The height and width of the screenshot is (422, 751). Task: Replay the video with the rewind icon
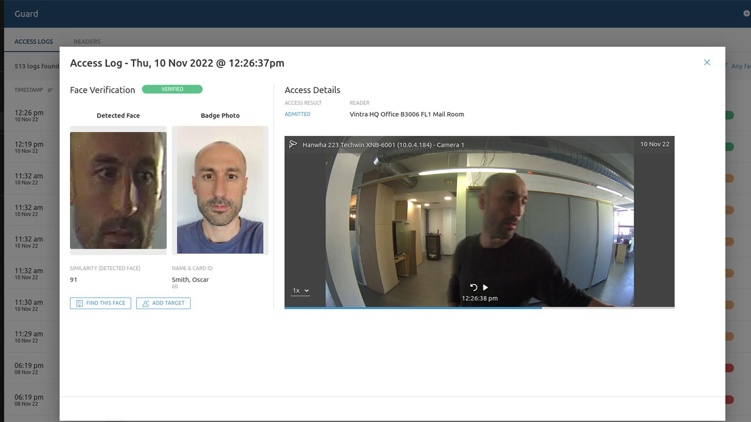pyautogui.click(x=474, y=287)
